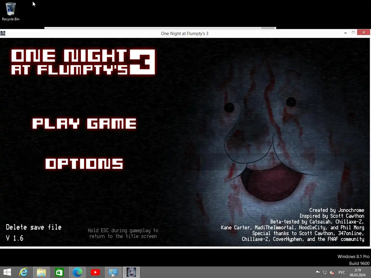Image resolution: width=371 pixels, height=278 pixels.
Task: Start the game with PLAY GAME
Action: point(84,123)
